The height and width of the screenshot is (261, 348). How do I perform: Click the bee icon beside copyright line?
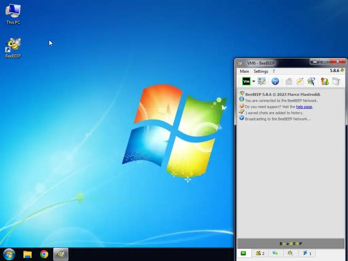pyautogui.click(x=242, y=93)
